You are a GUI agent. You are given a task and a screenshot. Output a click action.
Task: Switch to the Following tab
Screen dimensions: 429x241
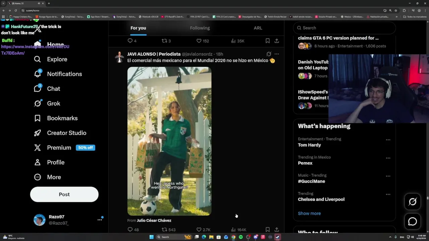click(200, 28)
